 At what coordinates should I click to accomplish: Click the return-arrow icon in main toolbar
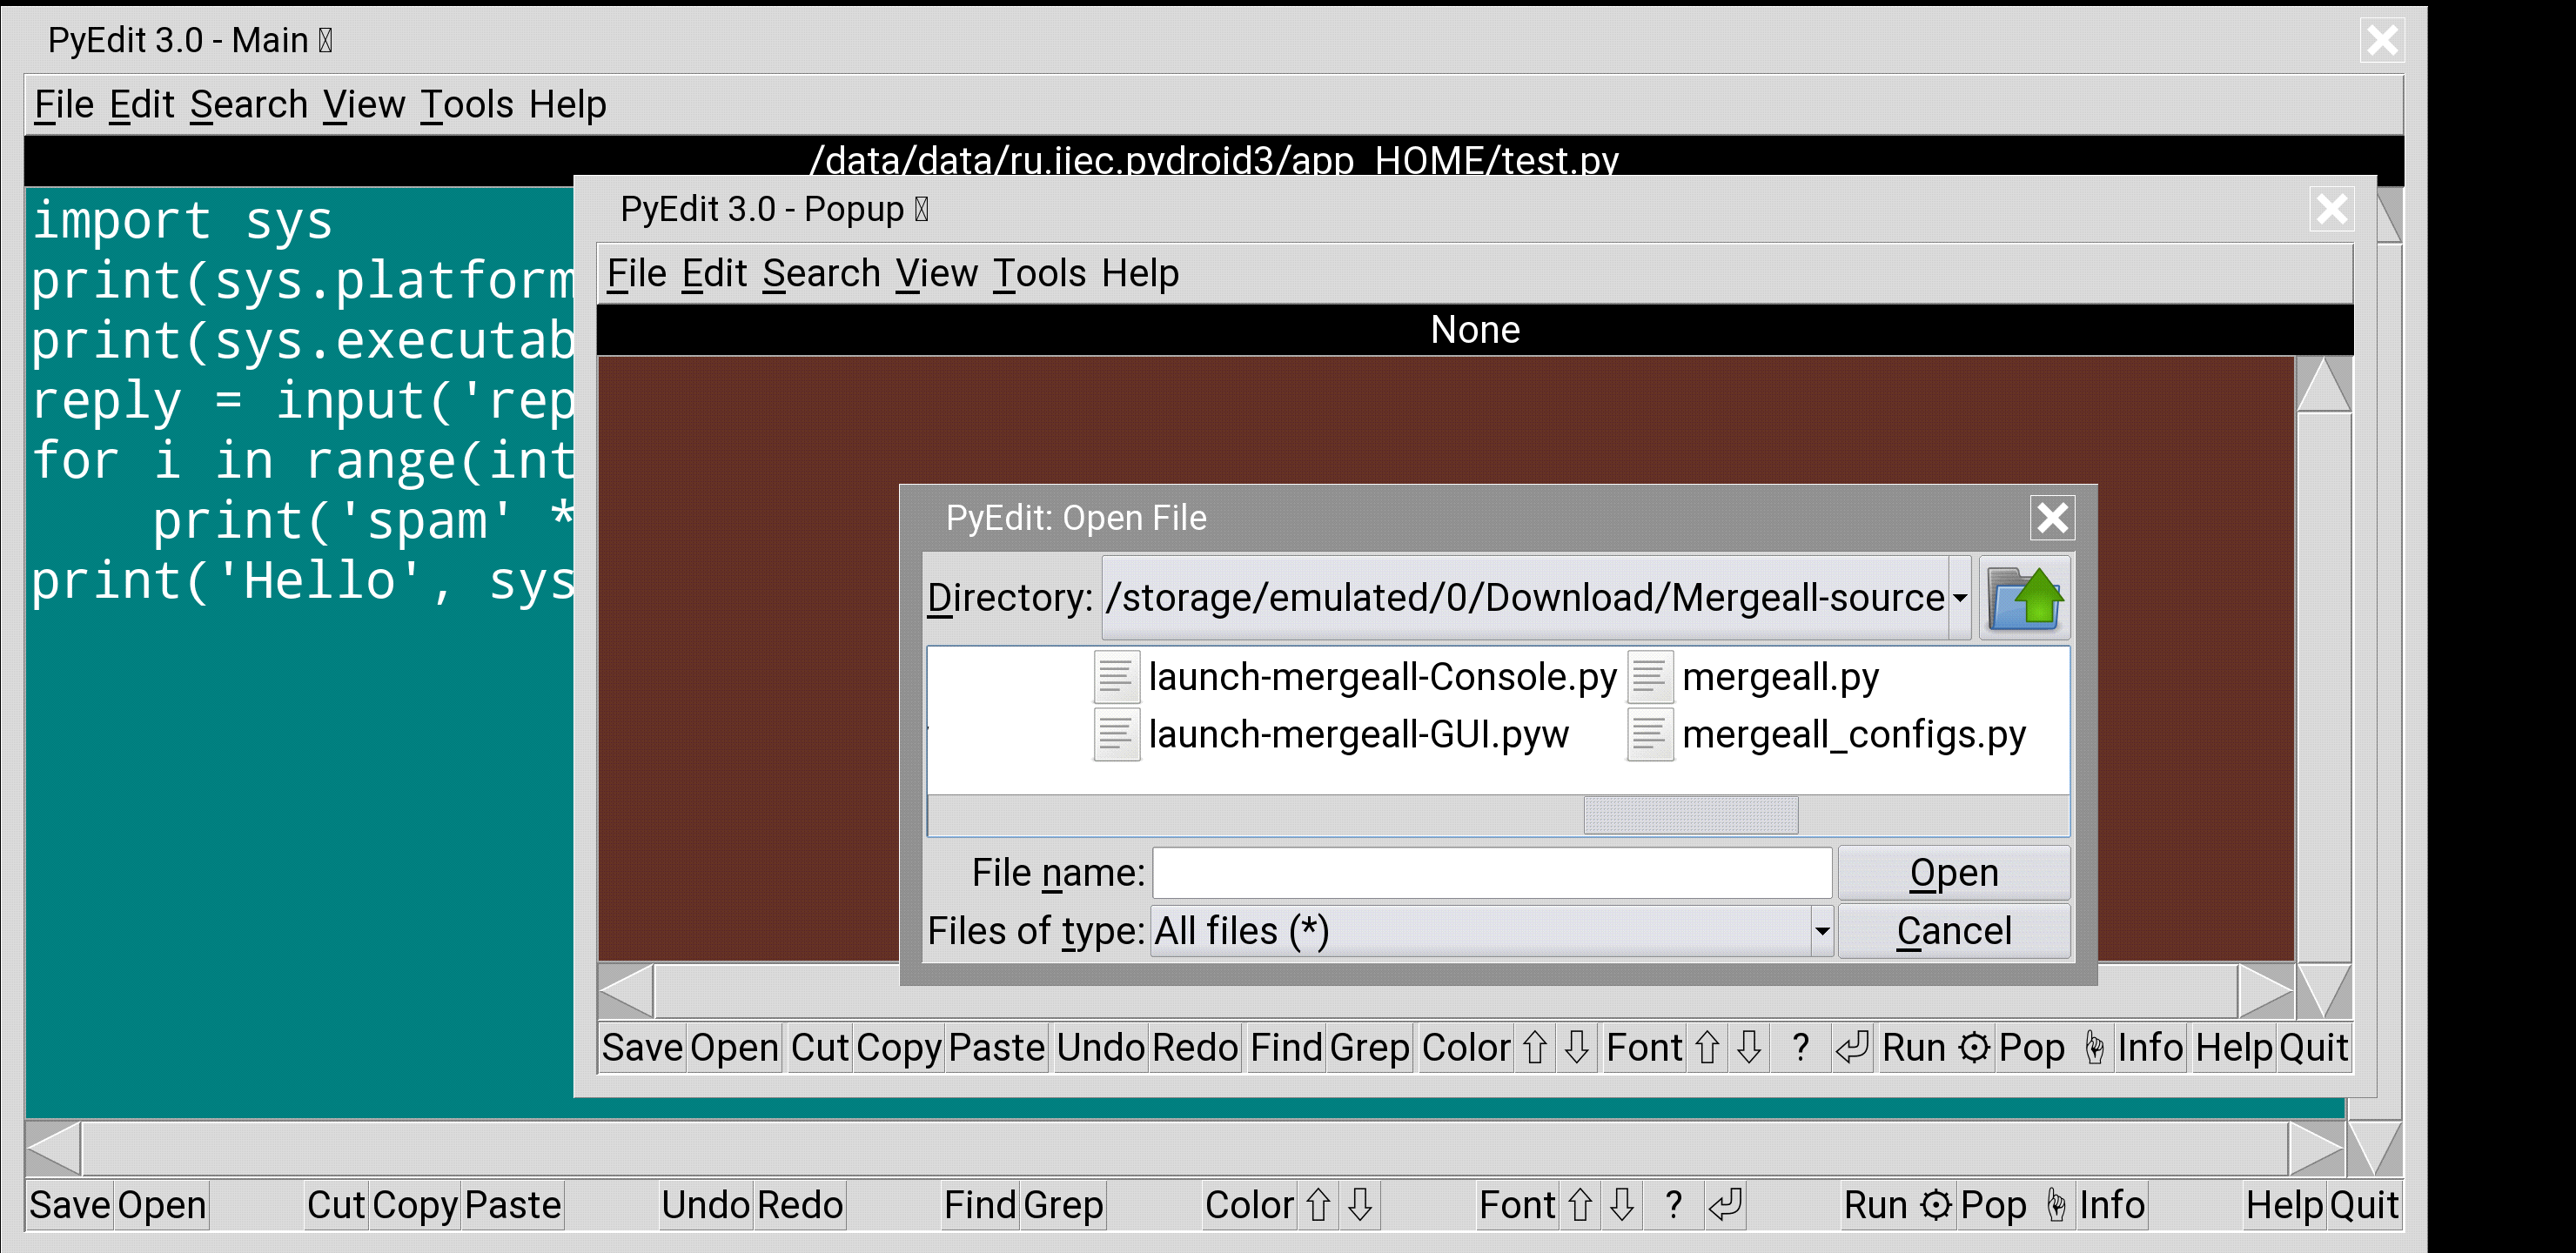click(x=1726, y=1204)
